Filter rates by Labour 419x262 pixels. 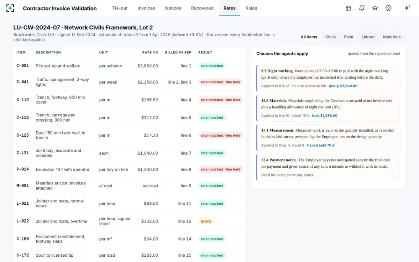tap(368, 37)
